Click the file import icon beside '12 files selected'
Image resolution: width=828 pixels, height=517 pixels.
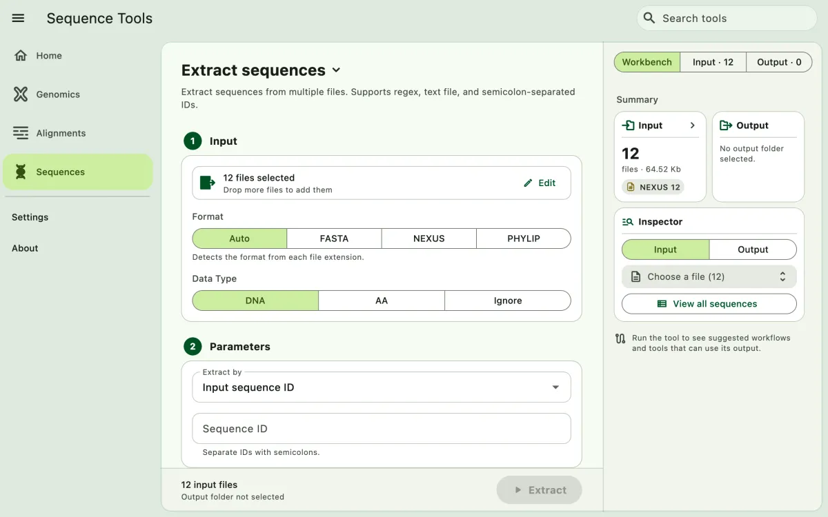[208, 183]
